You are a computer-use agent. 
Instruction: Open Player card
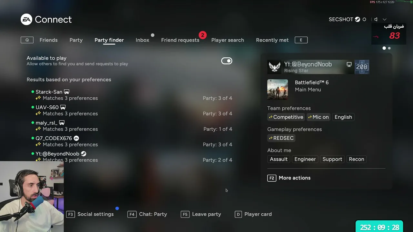(x=258, y=214)
